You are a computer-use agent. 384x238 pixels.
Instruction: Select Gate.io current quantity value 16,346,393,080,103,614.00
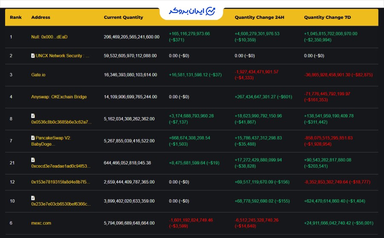[x=130, y=75]
